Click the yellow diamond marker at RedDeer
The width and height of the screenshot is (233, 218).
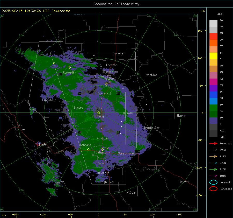point(106,84)
